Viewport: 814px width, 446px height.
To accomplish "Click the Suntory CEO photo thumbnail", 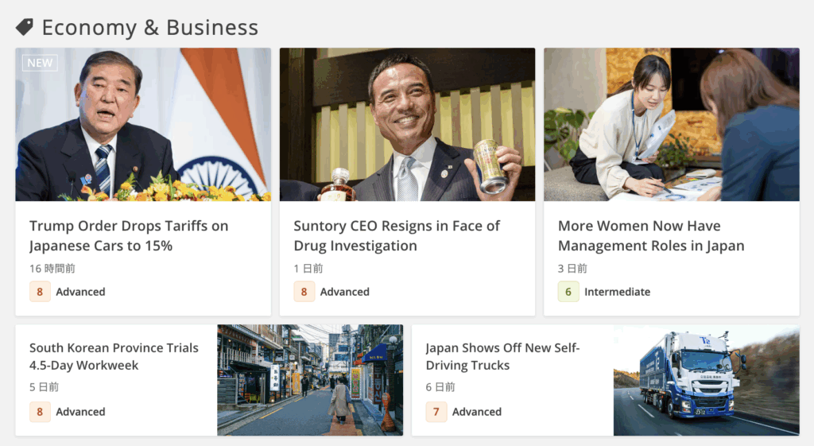I will coord(408,125).
